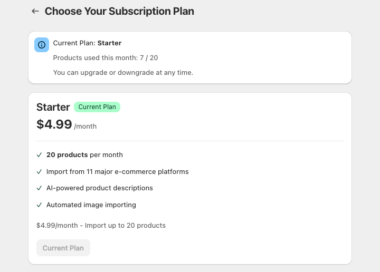
Task: Click the /month label next to price
Action: (x=85, y=127)
